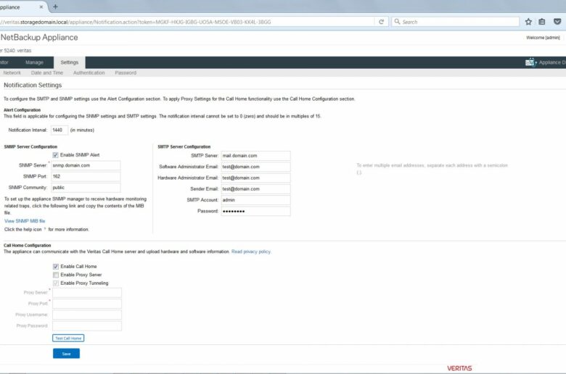
Task: Click the SNMP Server field
Action: tap(86, 165)
